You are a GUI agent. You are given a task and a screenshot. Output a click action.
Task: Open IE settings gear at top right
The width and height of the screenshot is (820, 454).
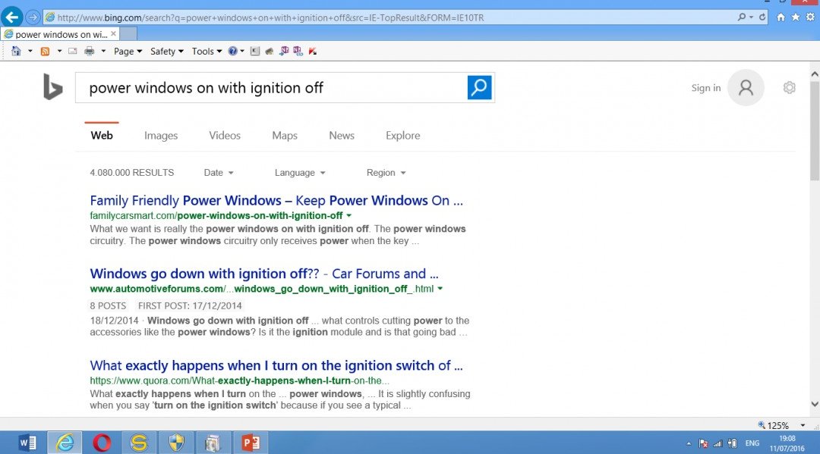(810, 17)
